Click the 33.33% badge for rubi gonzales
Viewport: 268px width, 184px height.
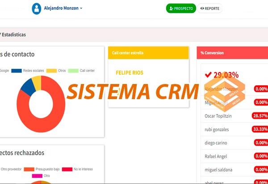pos(260,129)
